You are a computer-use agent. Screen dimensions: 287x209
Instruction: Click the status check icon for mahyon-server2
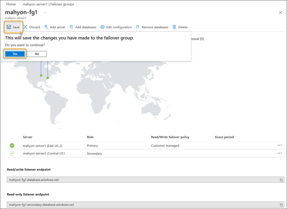coord(12,153)
